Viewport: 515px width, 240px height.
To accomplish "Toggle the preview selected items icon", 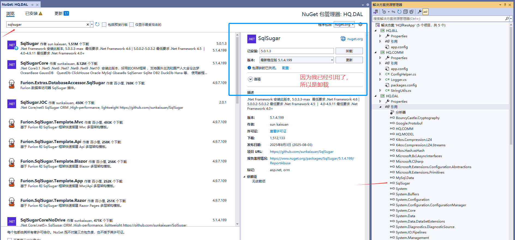I will coord(426,12).
